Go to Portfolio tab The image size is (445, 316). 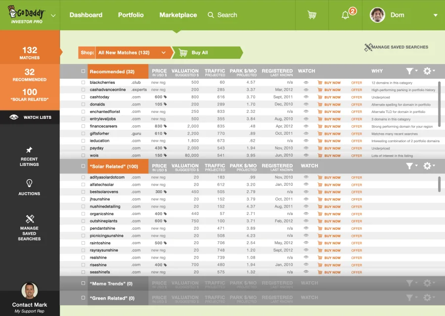(131, 15)
